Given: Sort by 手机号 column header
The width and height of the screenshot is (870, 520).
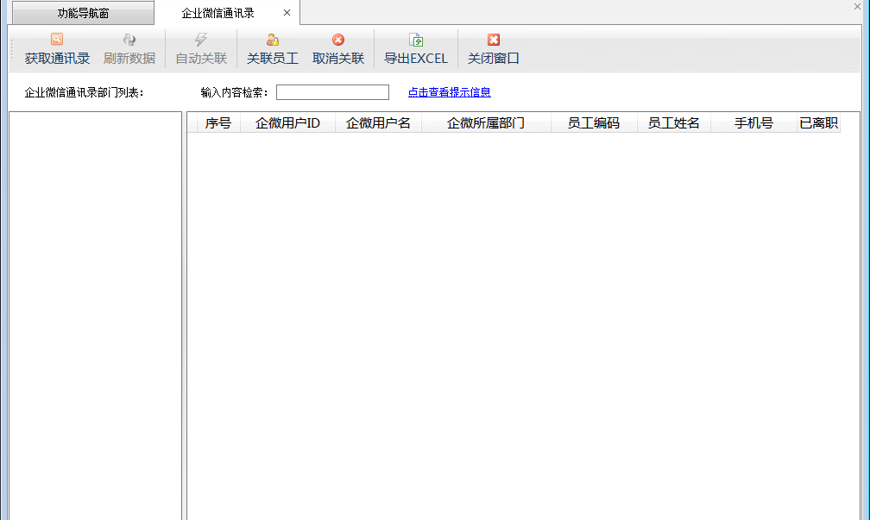Looking at the screenshot, I should click(753, 123).
